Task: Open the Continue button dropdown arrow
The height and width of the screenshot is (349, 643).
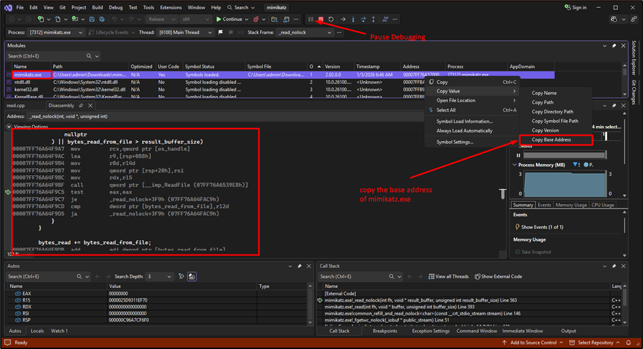Action: [x=246, y=19]
